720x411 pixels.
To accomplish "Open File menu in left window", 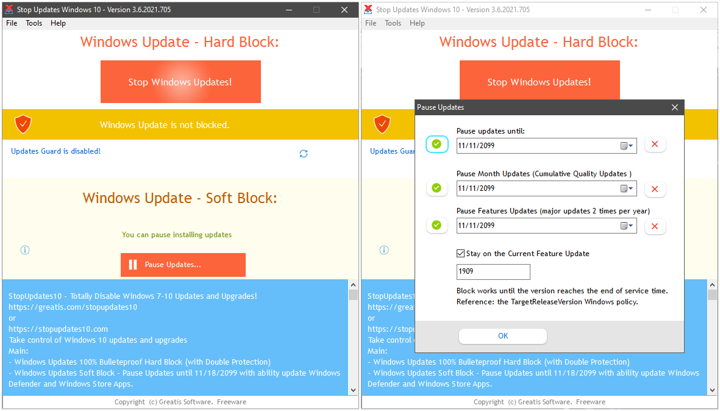I will tap(12, 23).
